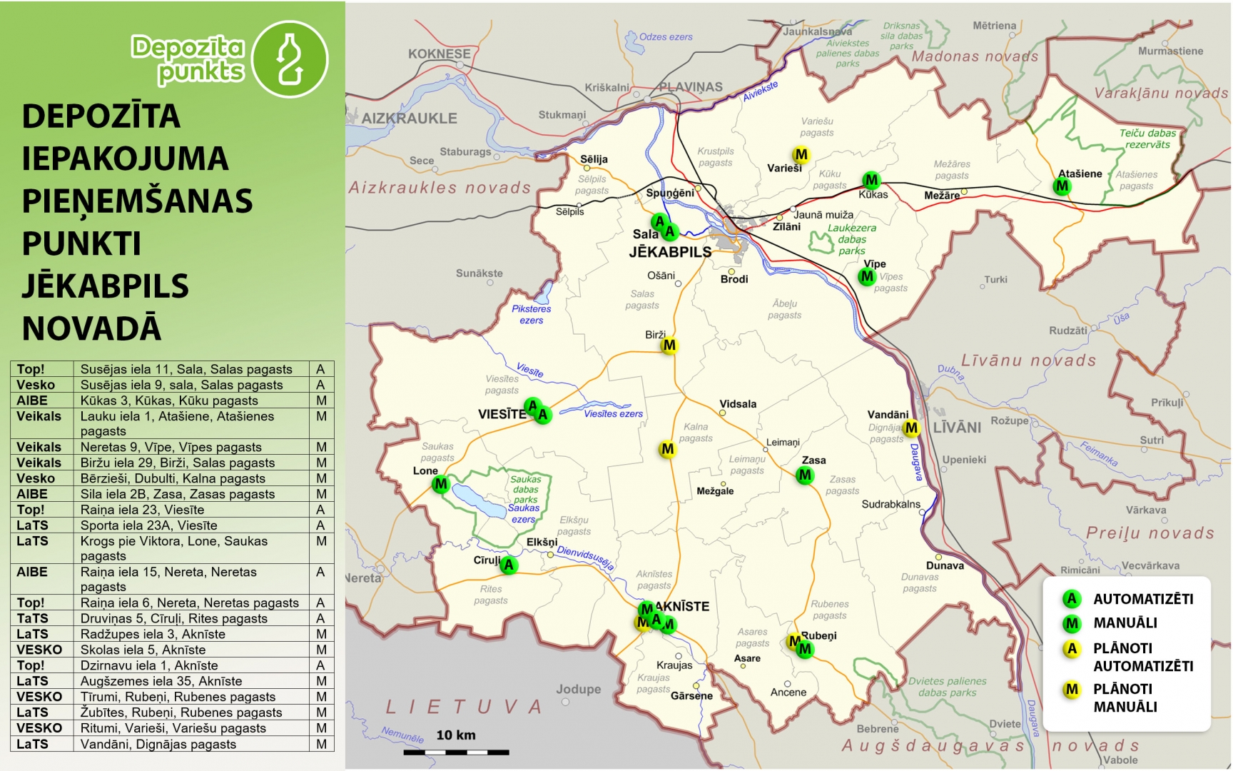Select the yellow M marker at Varieši
Screen dimensions: 1233x771
pos(801,154)
